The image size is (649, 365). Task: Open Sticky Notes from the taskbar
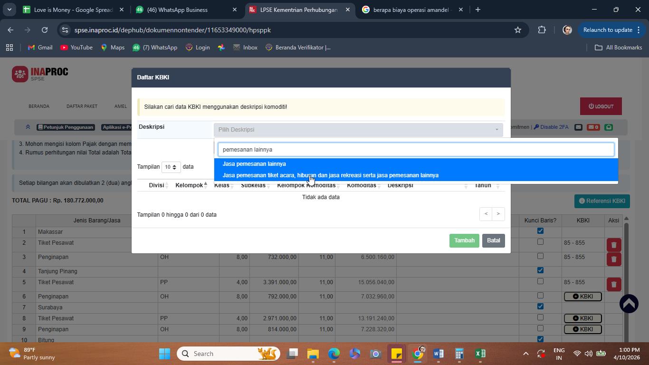[396, 354]
